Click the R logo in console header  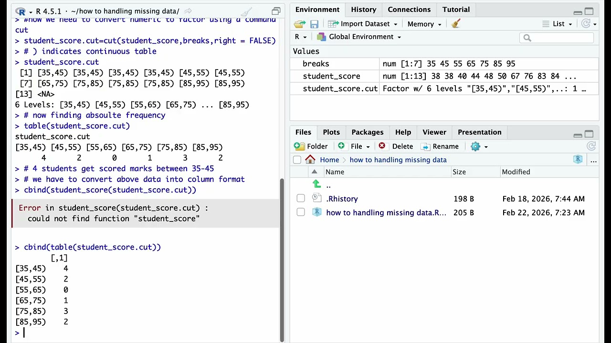(20, 11)
